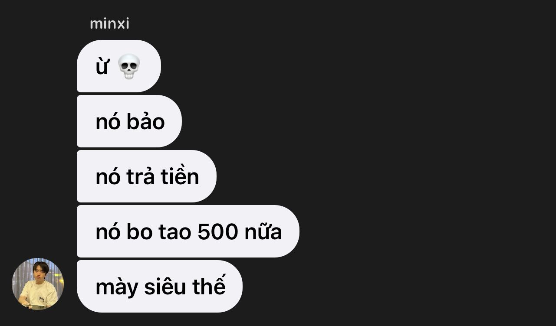Tap the skull emoji in first message
This screenshot has height=326, width=556.
point(129,66)
